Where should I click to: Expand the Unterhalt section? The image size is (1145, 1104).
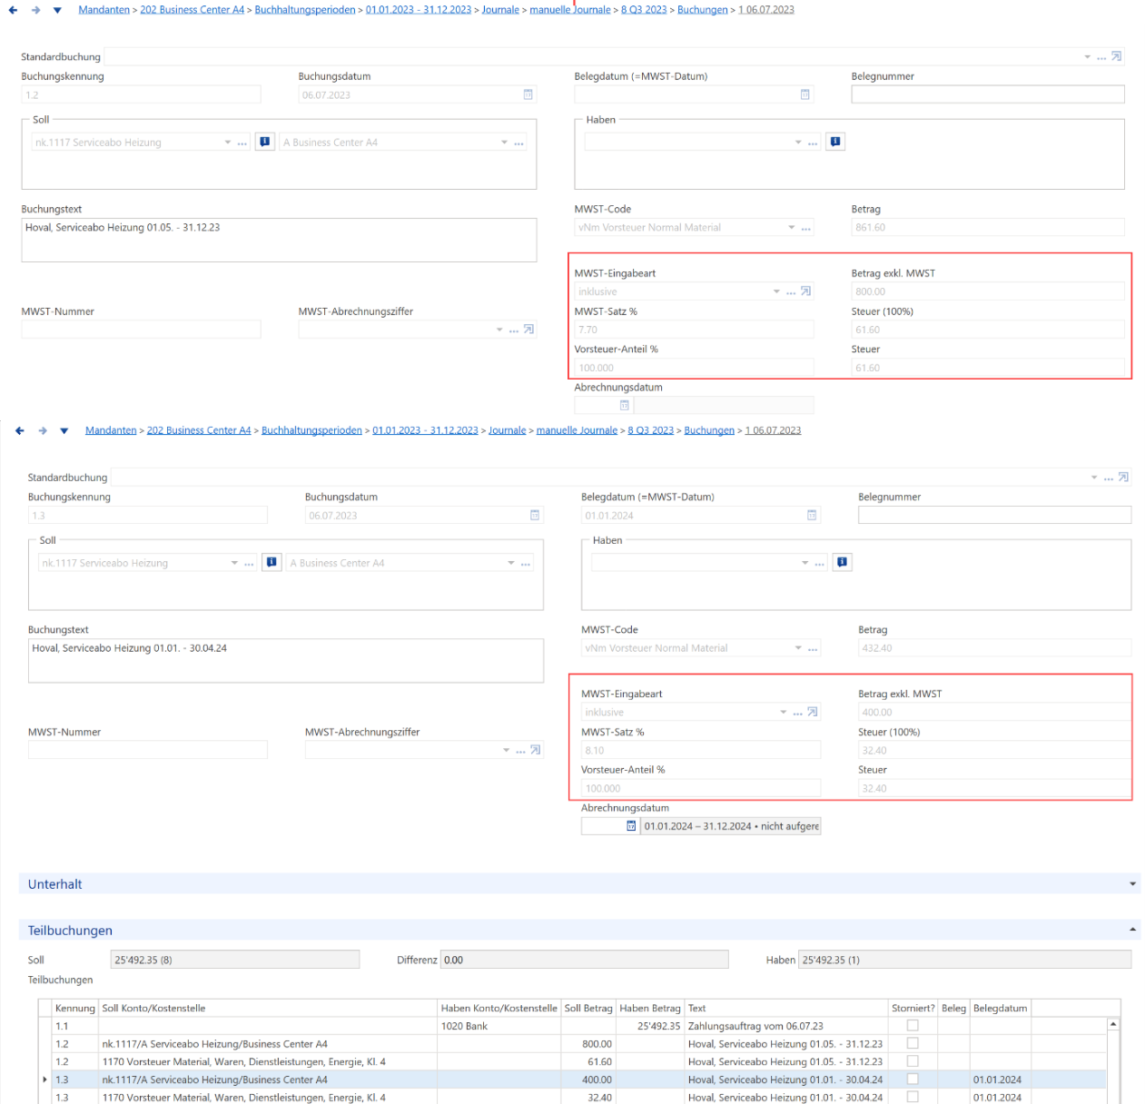[1132, 884]
